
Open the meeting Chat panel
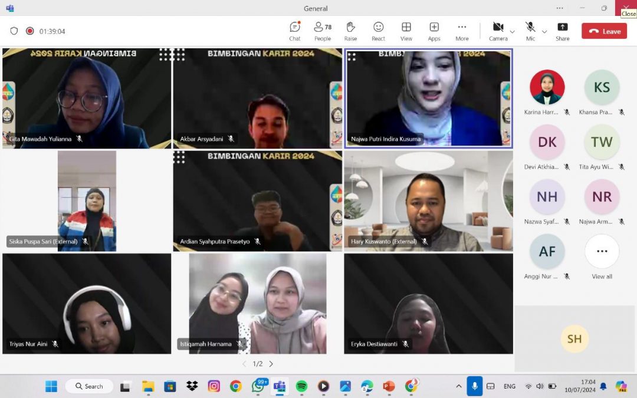click(295, 31)
